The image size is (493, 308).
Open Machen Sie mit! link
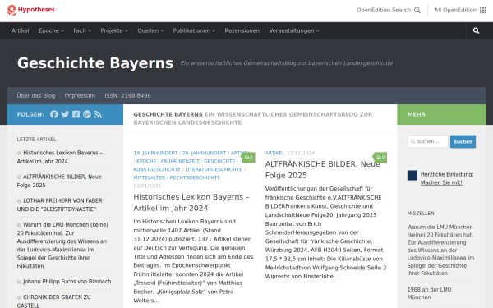coord(441,182)
